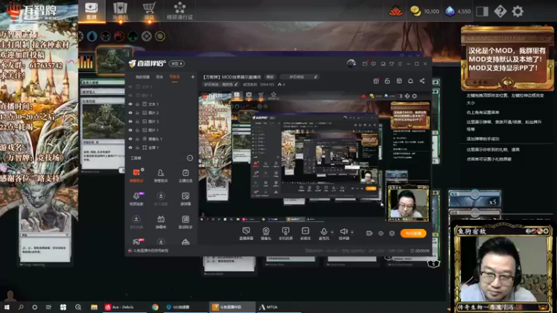Filter decks by green mana symbol

132,36
